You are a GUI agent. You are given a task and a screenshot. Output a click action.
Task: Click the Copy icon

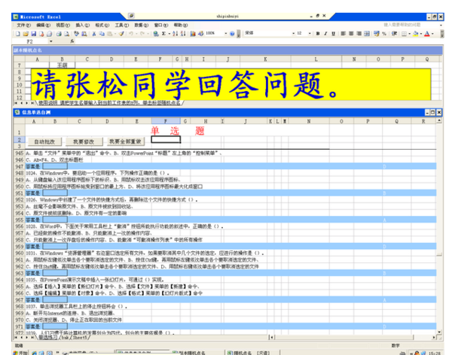pyautogui.click(x=102, y=34)
